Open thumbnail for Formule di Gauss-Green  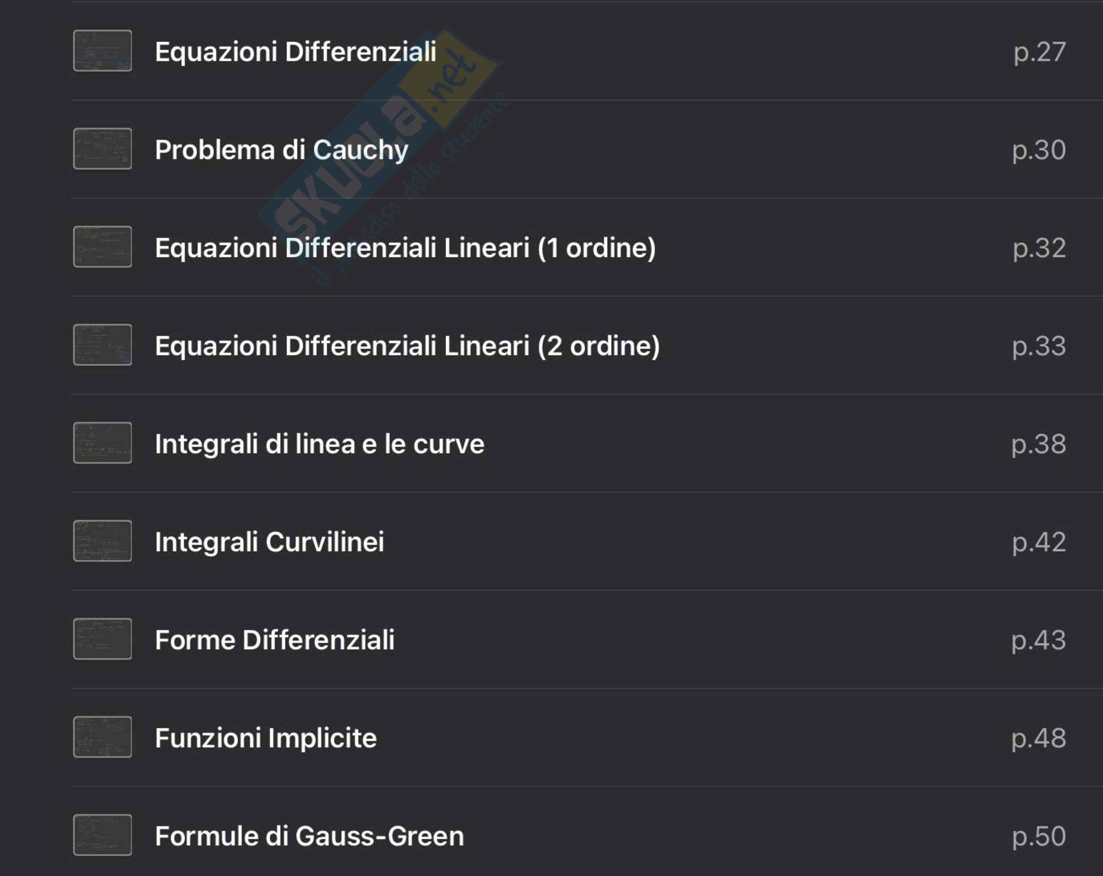pos(102,835)
